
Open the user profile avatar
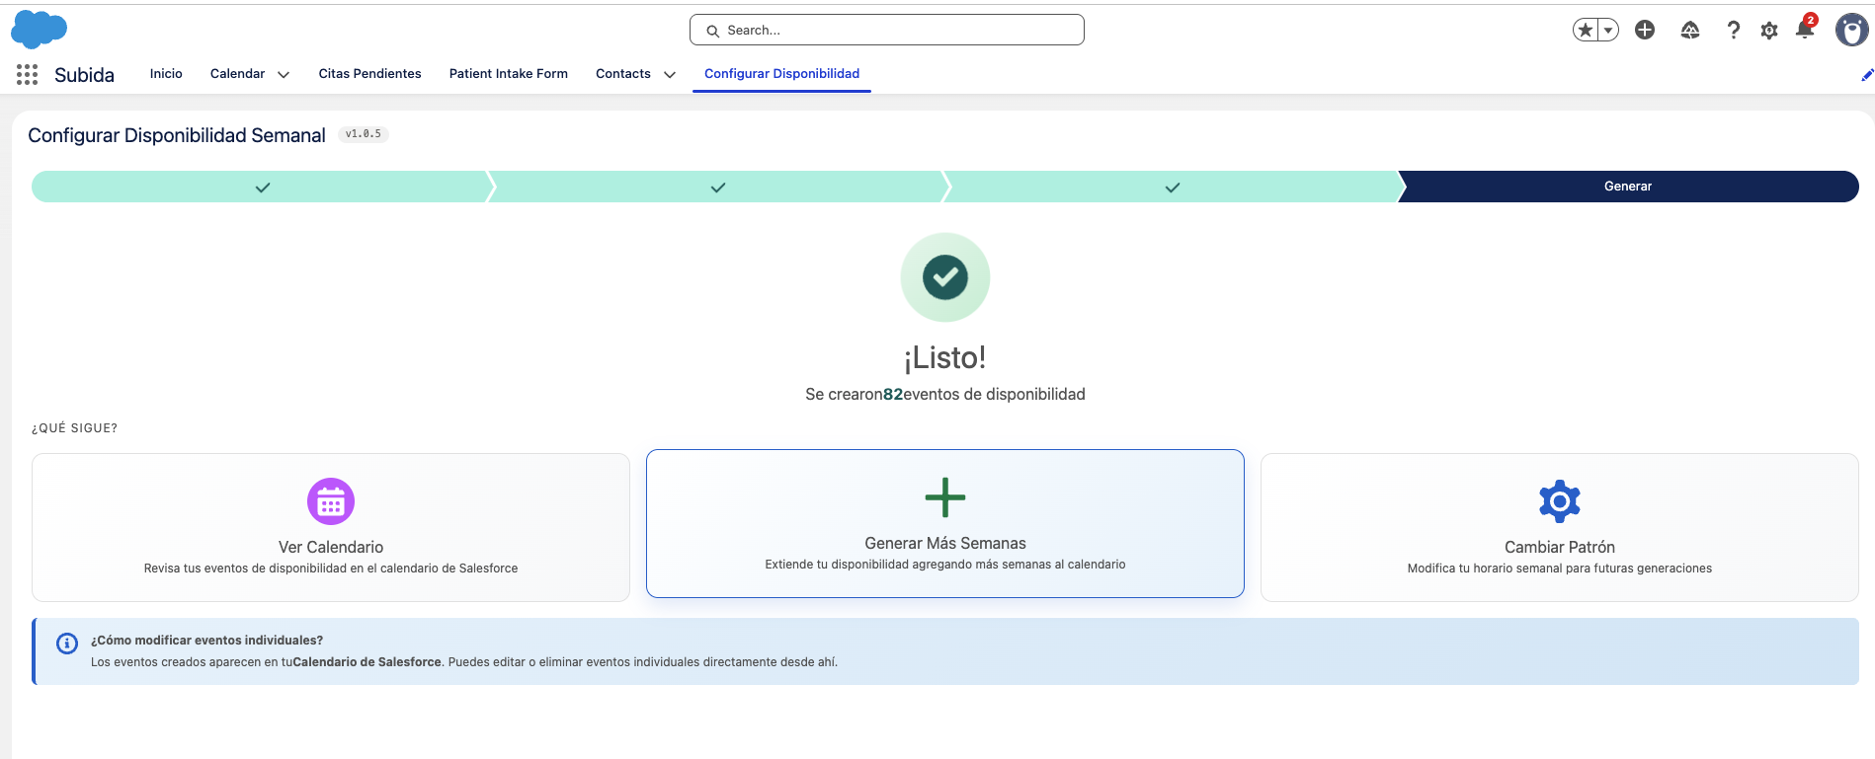(x=1851, y=30)
